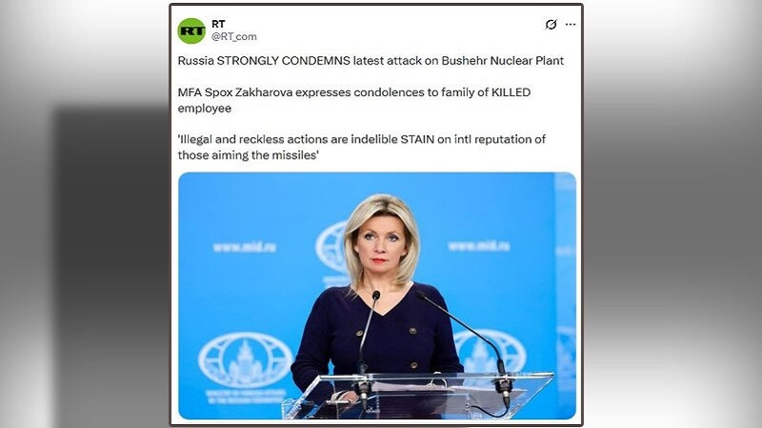This screenshot has width=762, height=428.
Task: Open the attached press briefing photo
Action: 377,296
